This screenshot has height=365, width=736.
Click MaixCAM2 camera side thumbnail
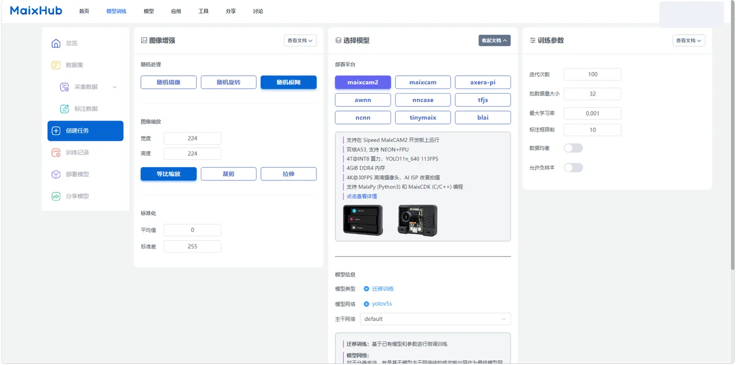pos(417,220)
